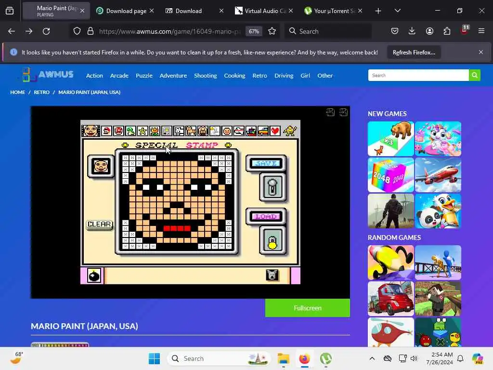Click the Refresh Firefox button
Viewport: 493px width, 370px height.
(414, 52)
